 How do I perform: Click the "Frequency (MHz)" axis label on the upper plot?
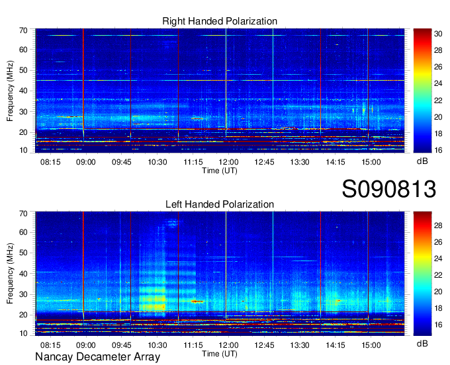tap(10, 91)
